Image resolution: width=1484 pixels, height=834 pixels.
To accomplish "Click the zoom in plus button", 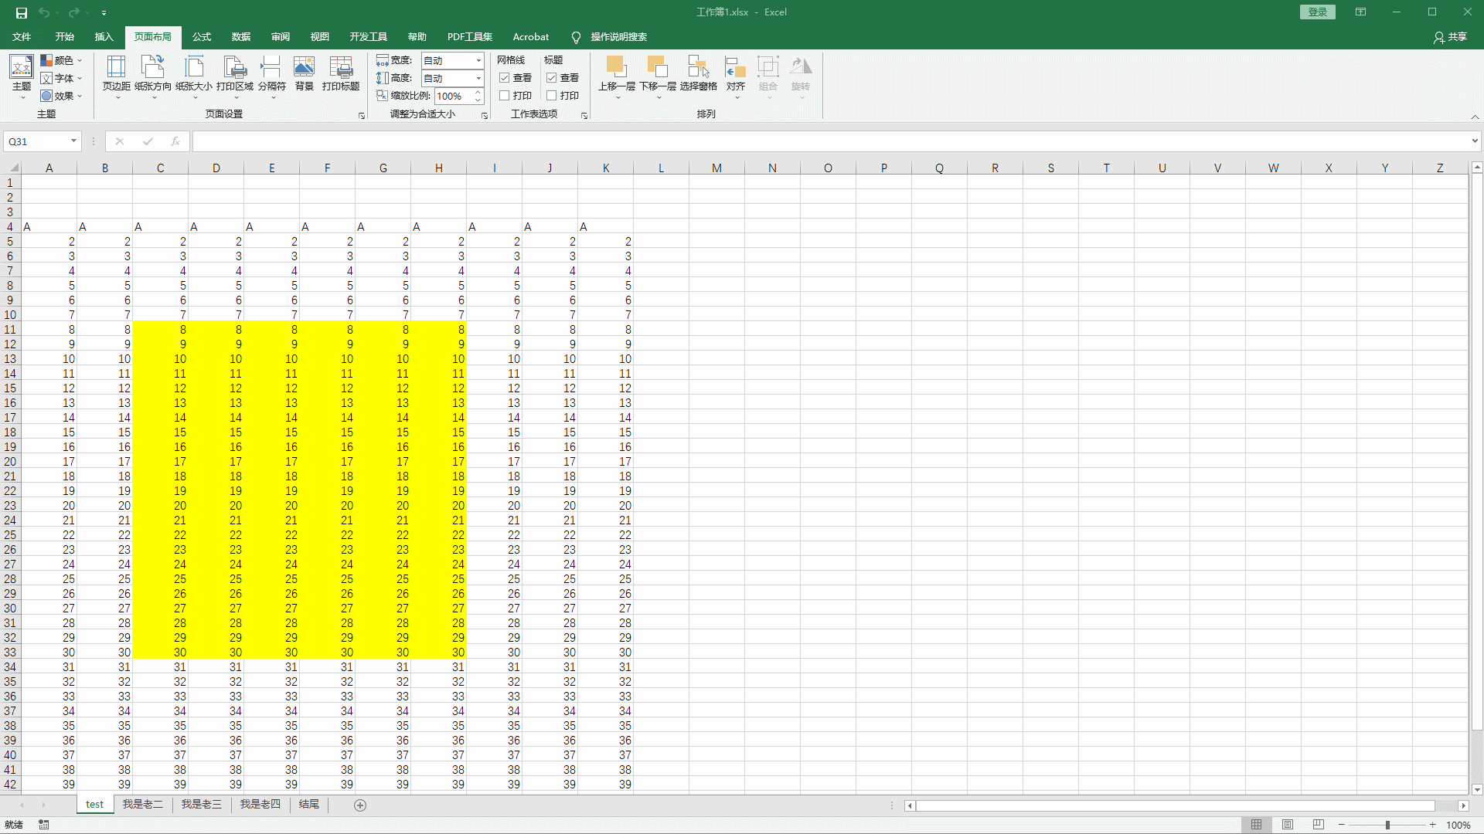I will click(x=1432, y=825).
